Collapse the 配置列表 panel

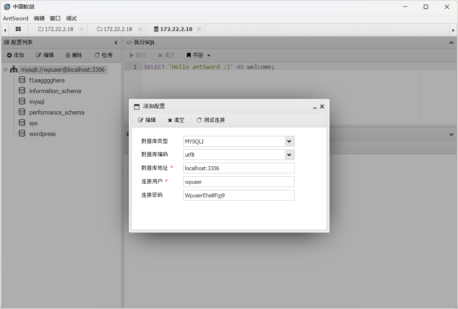[x=116, y=43]
